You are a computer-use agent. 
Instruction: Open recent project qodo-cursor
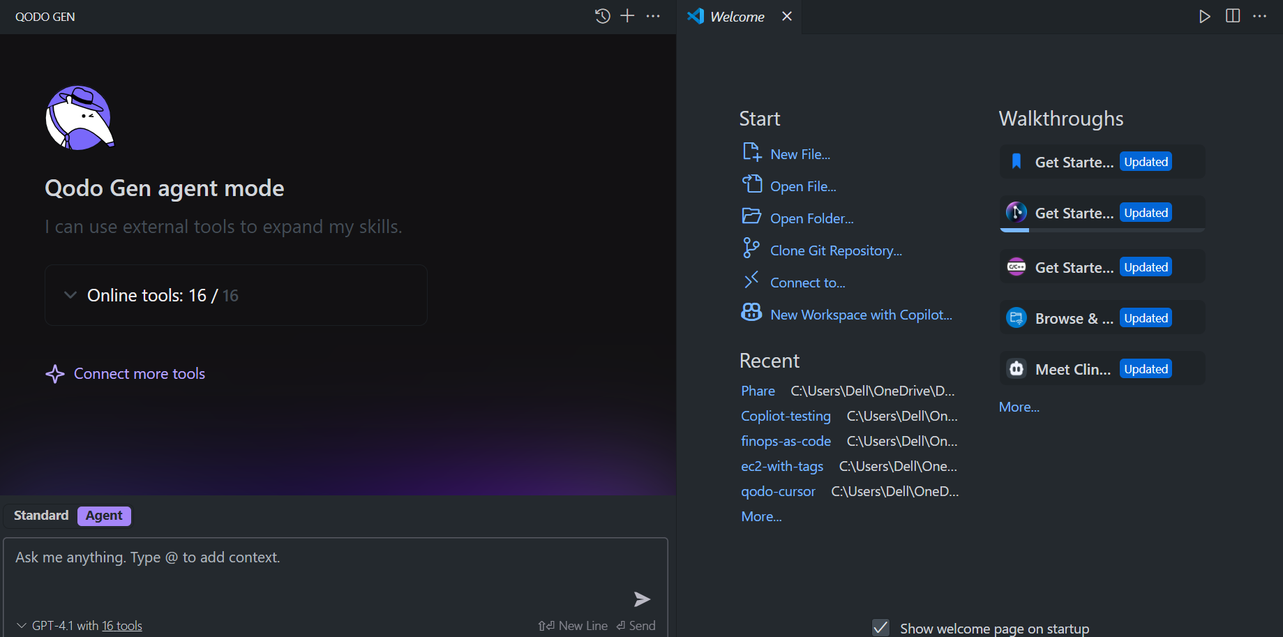pyautogui.click(x=778, y=491)
